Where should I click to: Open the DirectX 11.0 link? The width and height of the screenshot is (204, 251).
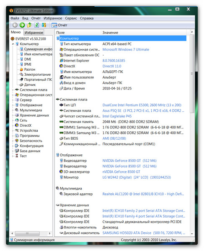[x=112, y=66]
